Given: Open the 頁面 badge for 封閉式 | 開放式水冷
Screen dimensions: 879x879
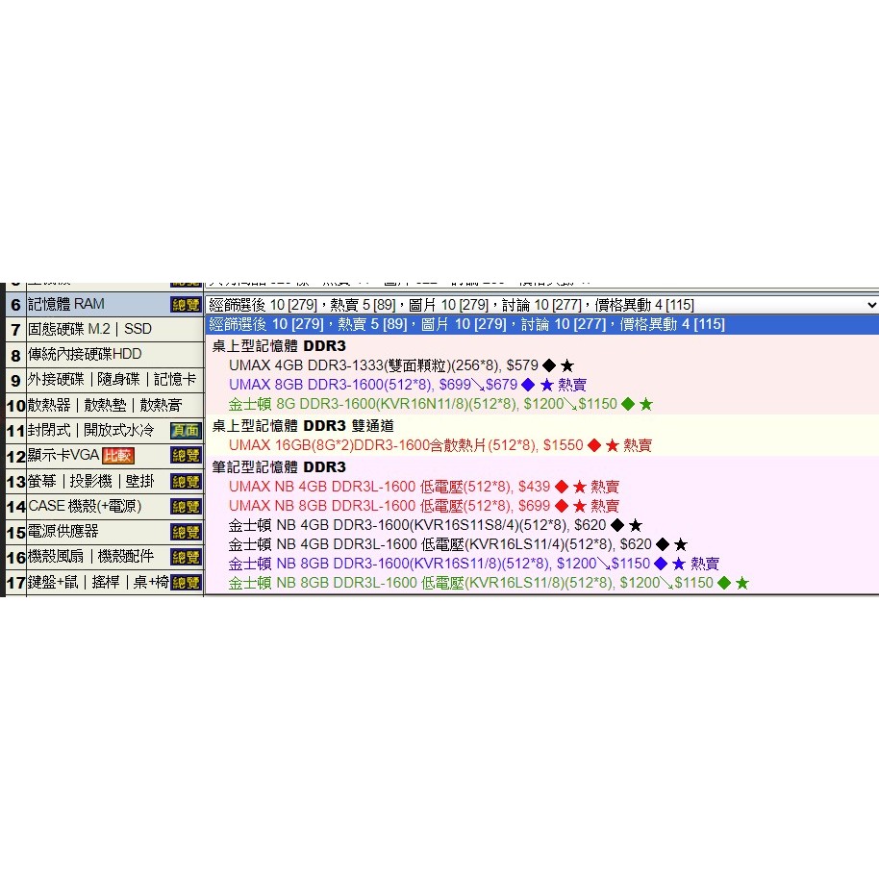Looking at the screenshot, I should click(186, 431).
